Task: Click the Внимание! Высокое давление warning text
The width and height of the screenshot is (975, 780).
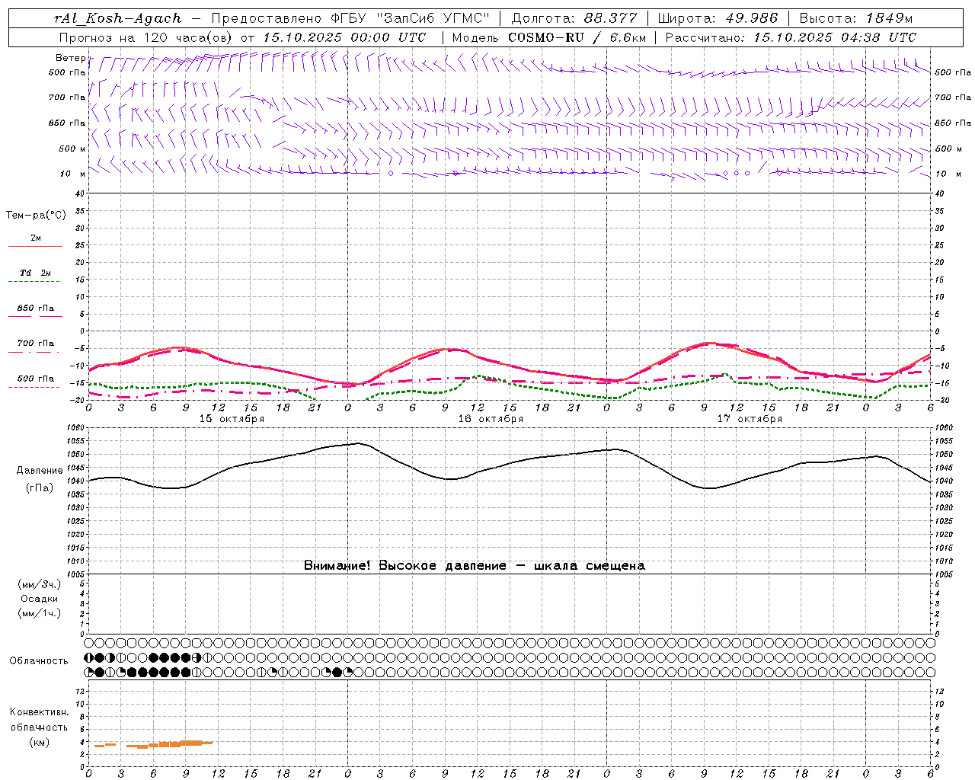Action: (x=475, y=566)
